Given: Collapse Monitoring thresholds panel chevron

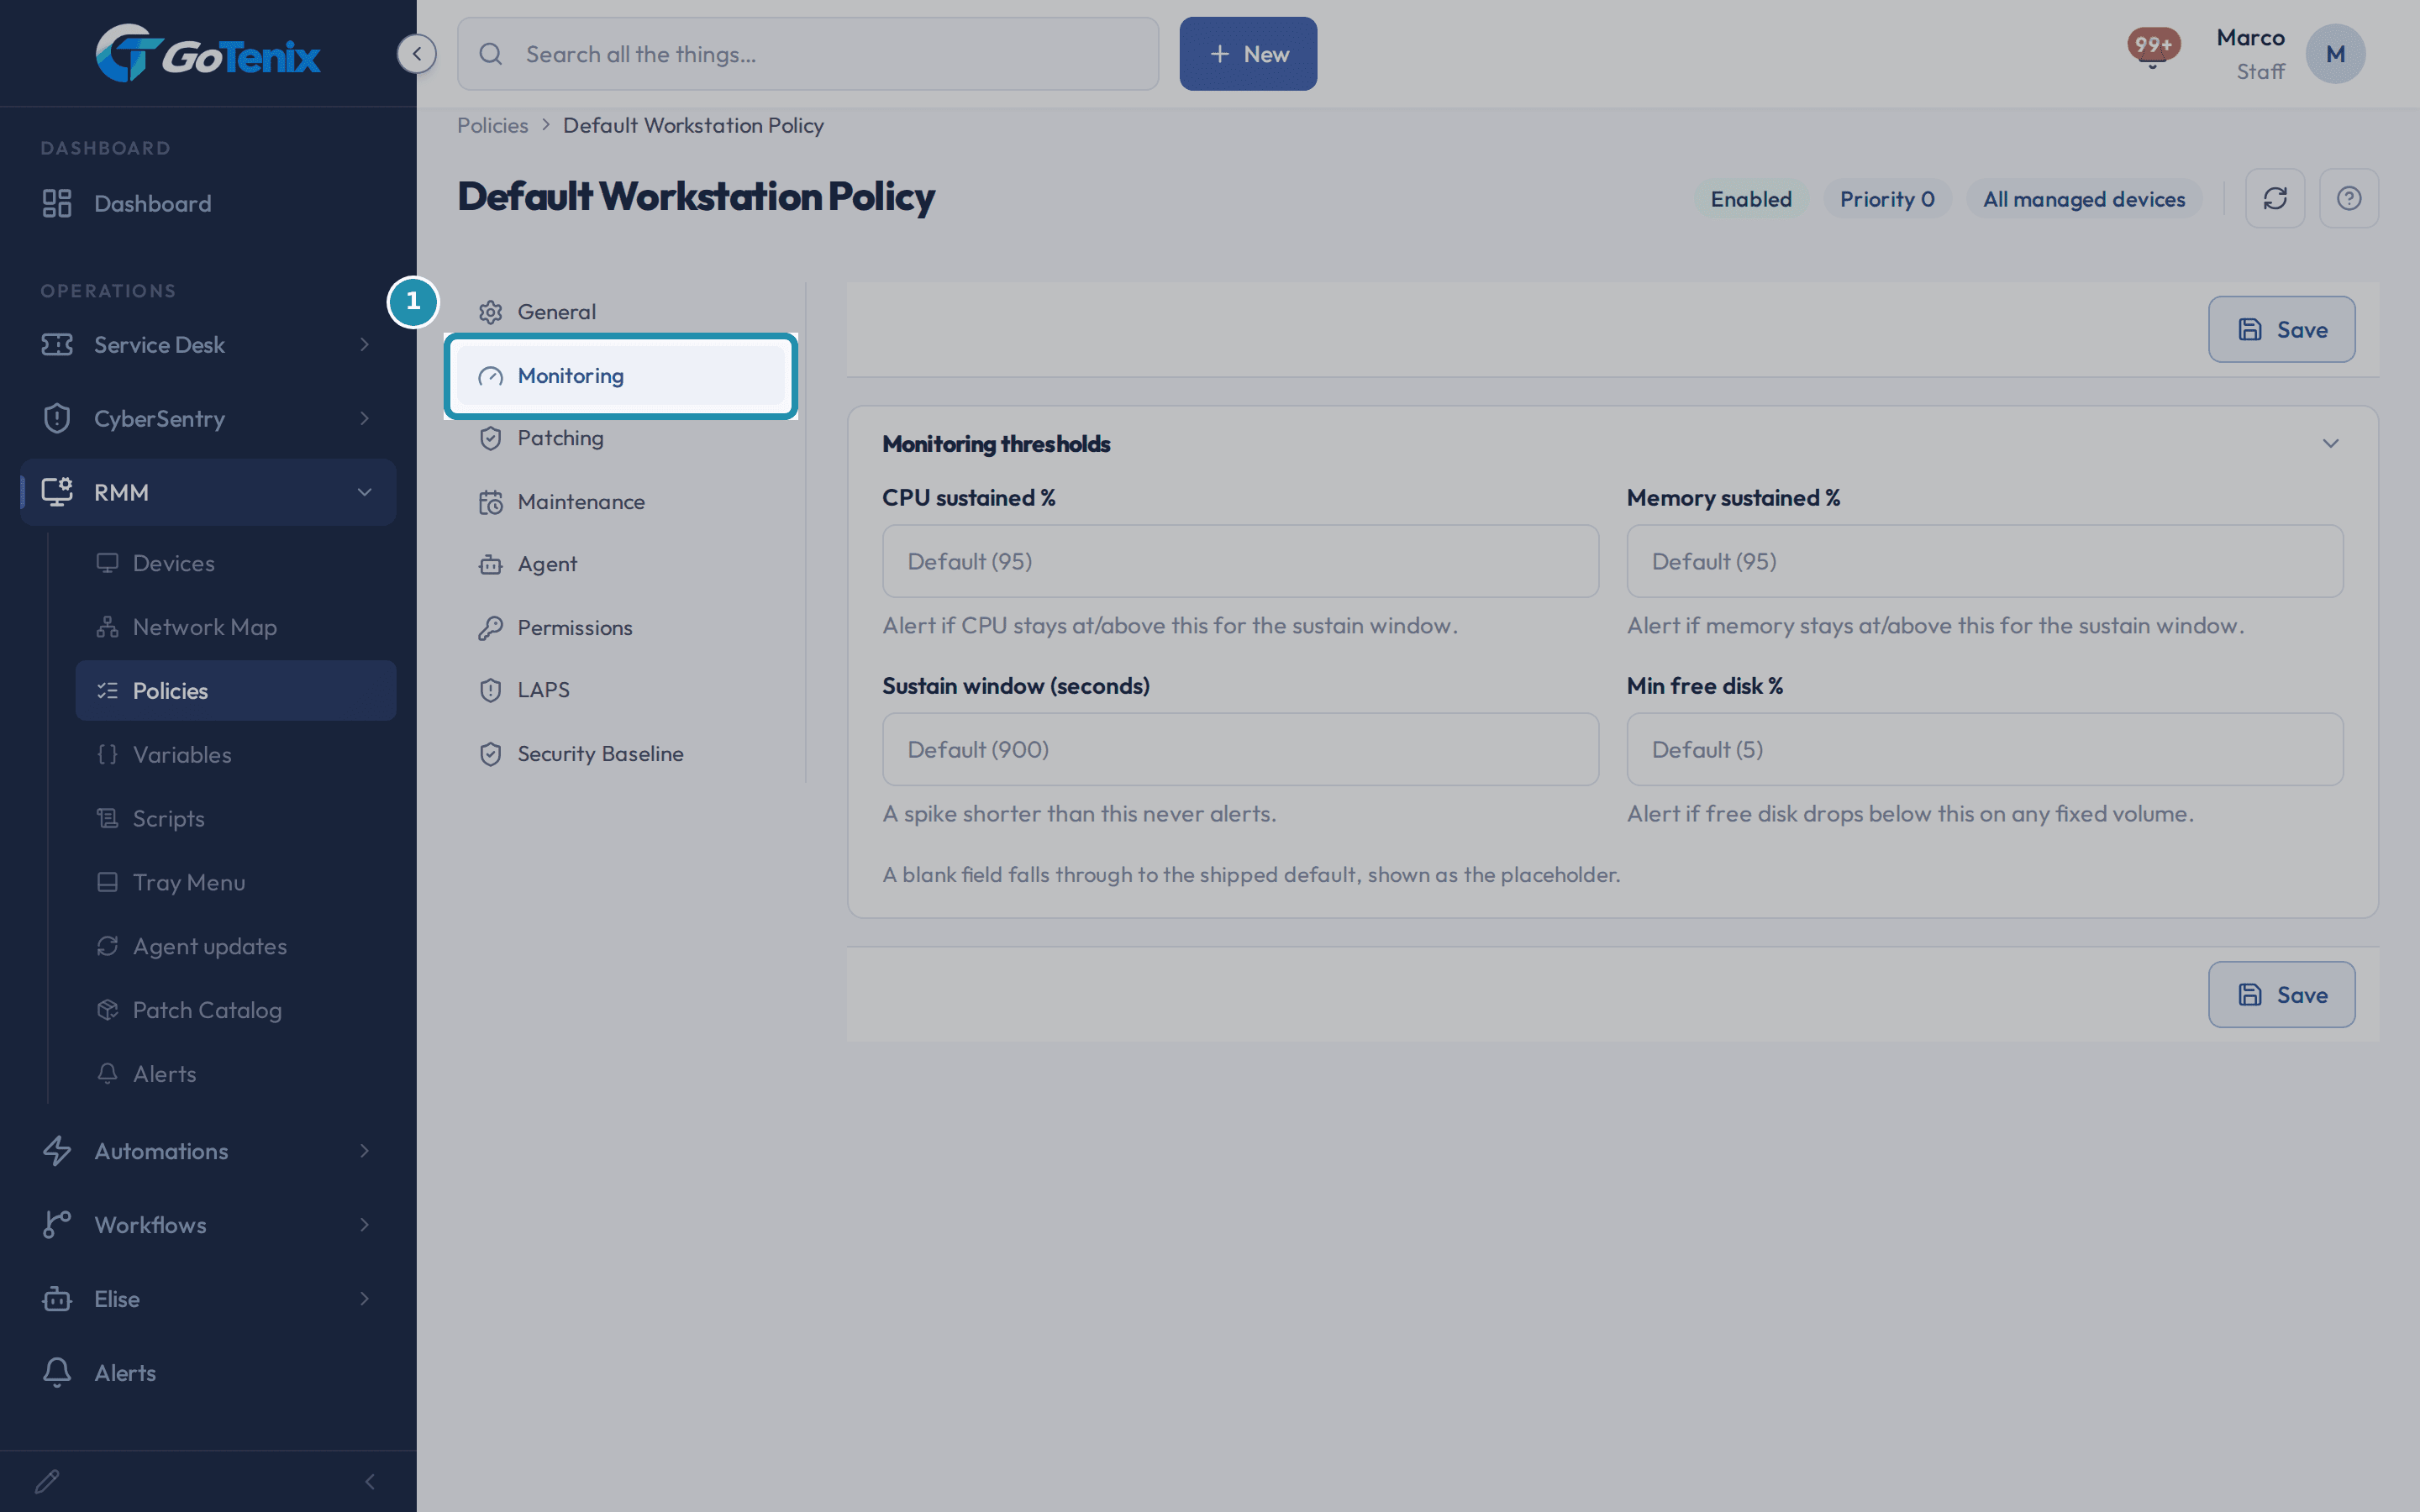Looking at the screenshot, I should [2331, 443].
